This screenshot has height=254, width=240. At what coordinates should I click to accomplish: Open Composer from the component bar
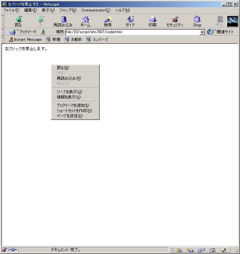pyautogui.click(x=224, y=250)
